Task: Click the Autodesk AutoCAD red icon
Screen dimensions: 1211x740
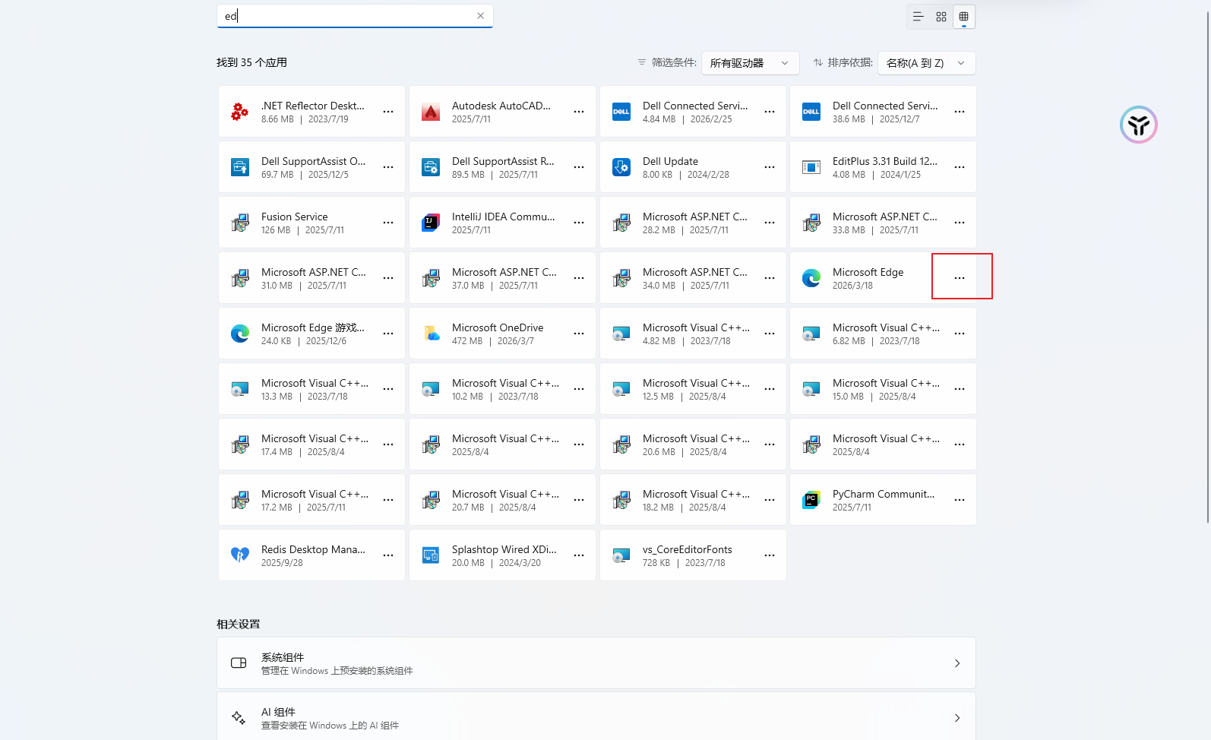Action: 431,112
